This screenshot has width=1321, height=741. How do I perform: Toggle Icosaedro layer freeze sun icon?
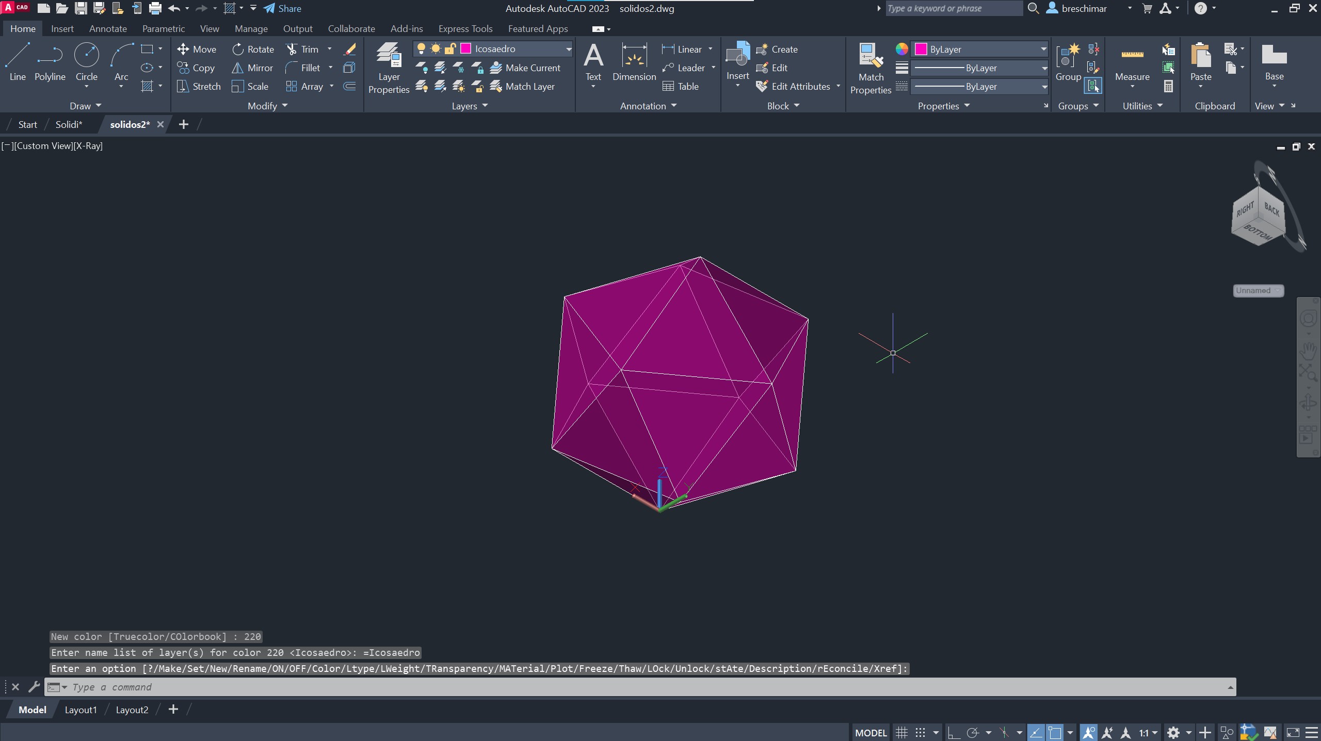436,48
